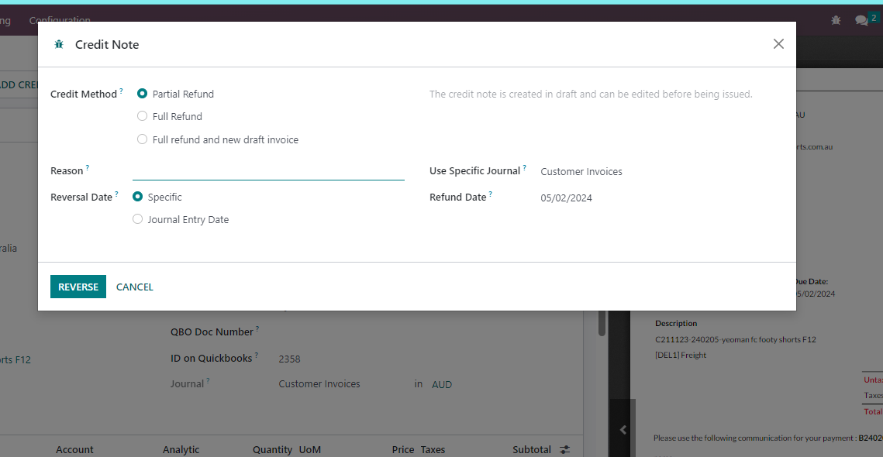The width and height of the screenshot is (883, 457).
Task: Show help tooltip for Credit Method
Action: pos(121,90)
